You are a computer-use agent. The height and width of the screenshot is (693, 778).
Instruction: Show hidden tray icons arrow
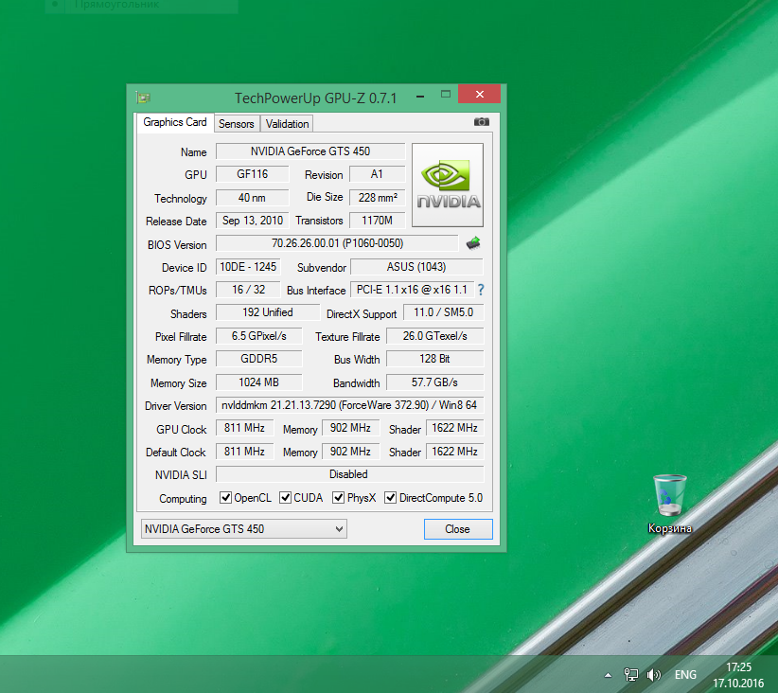(608, 675)
